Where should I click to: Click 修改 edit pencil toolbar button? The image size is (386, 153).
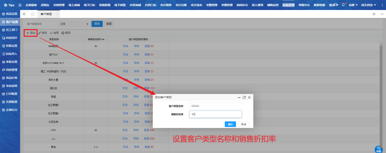[x=43, y=33]
